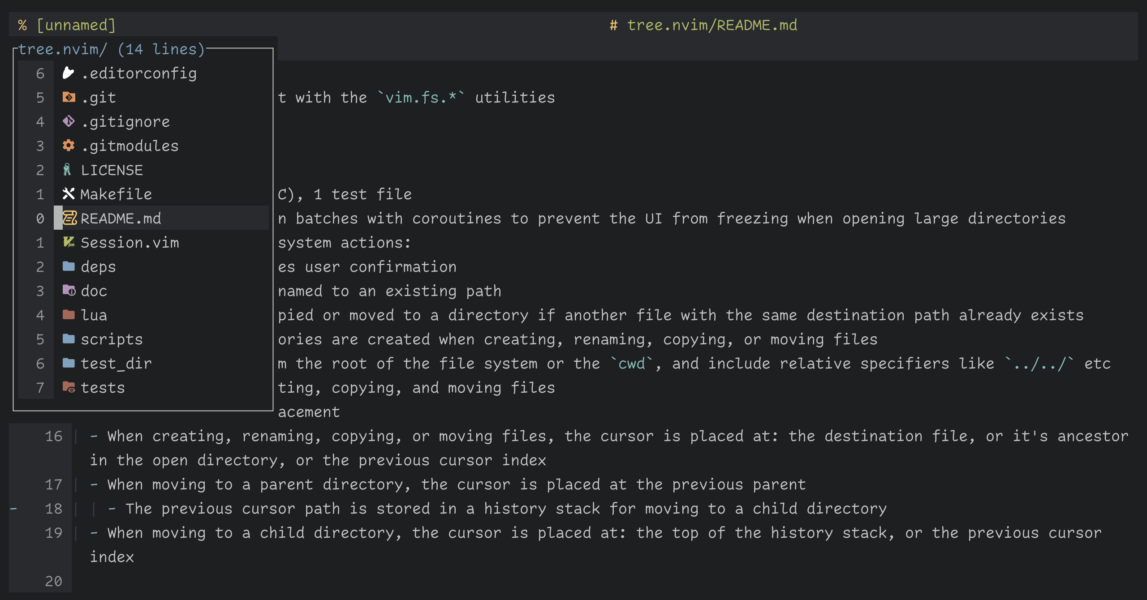Click the README.md markdown icon
Viewport: 1147px width, 600px height.
[69, 218]
